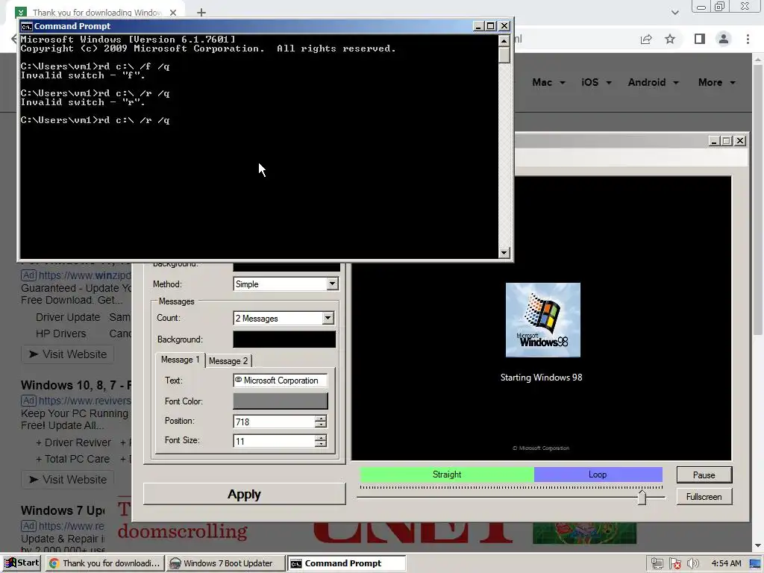
Task: Expand the Android navigation menu
Action: 653,82
